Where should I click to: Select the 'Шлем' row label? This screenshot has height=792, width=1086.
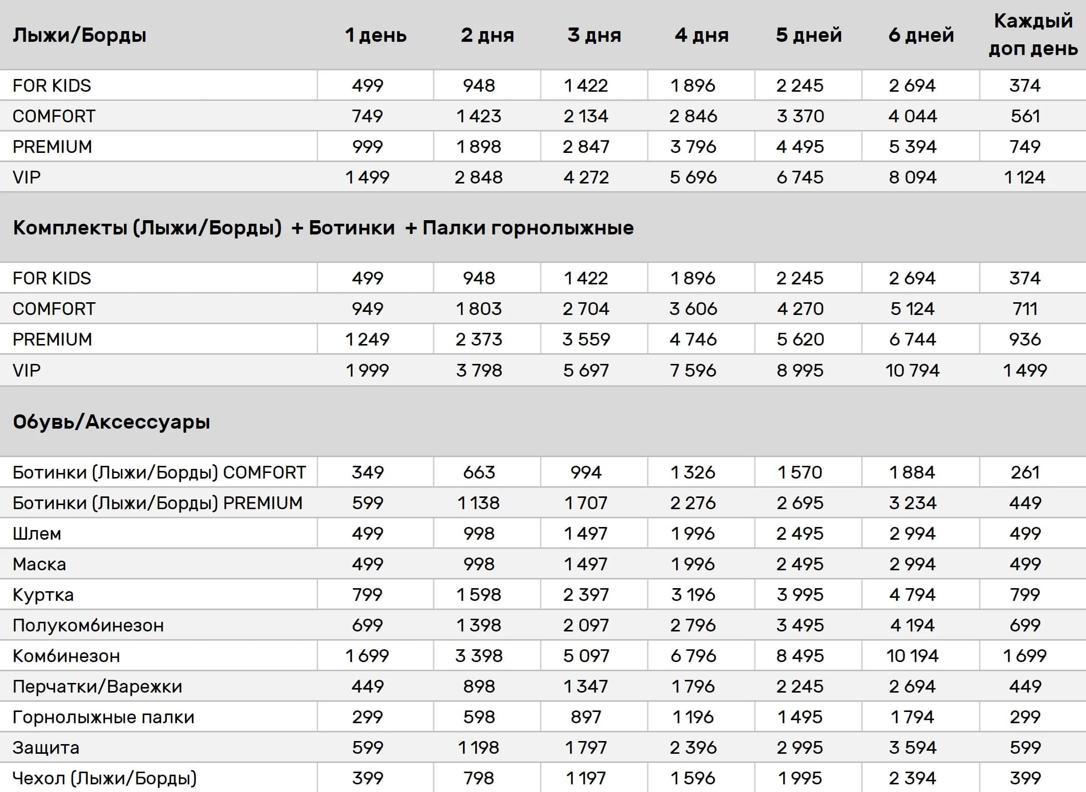coord(37,534)
